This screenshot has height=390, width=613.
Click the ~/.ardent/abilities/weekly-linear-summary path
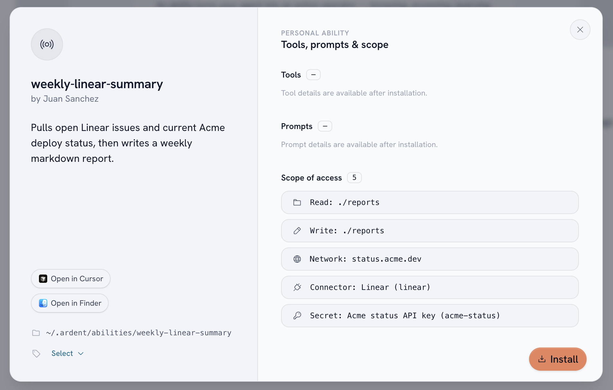[x=139, y=333]
